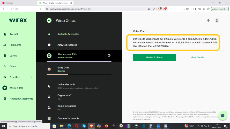230x129 pixels.
Task: Open Cours rates page
Action: click(x=13, y=66)
